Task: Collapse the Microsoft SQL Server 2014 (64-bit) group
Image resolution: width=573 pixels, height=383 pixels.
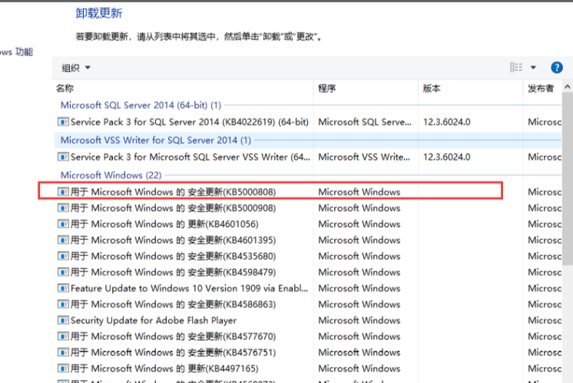Action: click(x=141, y=105)
